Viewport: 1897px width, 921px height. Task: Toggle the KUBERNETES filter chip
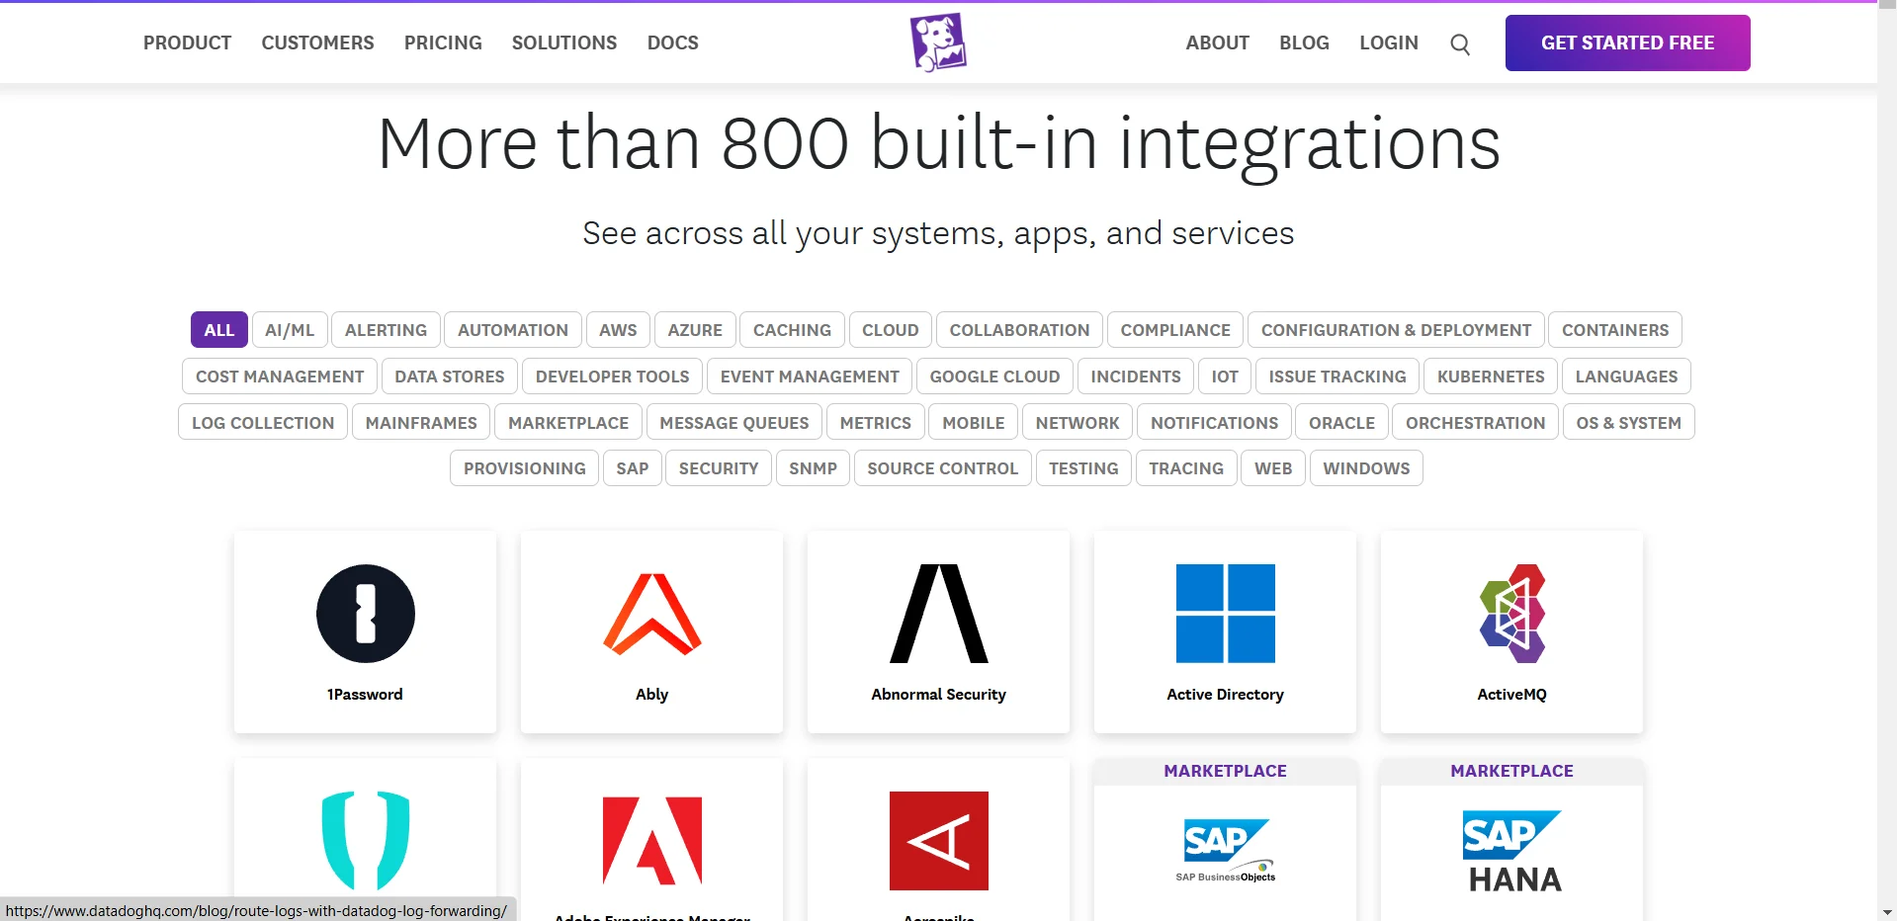1490,376
